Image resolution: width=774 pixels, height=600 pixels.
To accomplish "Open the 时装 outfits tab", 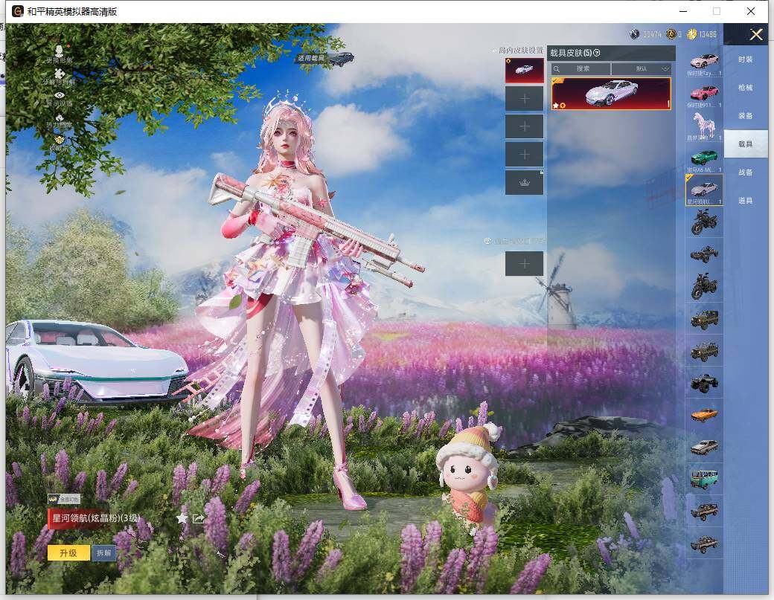I will 746,59.
